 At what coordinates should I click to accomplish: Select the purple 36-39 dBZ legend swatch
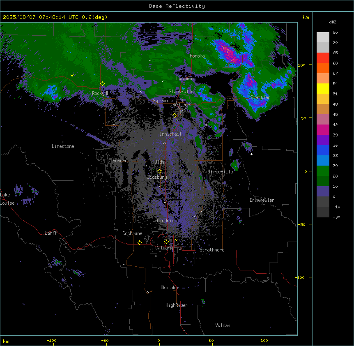tap(323, 140)
